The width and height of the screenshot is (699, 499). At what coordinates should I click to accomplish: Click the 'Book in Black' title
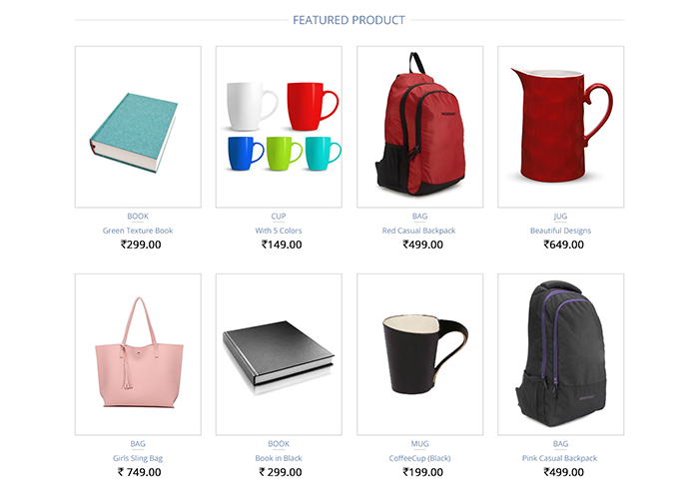[x=279, y=458]
